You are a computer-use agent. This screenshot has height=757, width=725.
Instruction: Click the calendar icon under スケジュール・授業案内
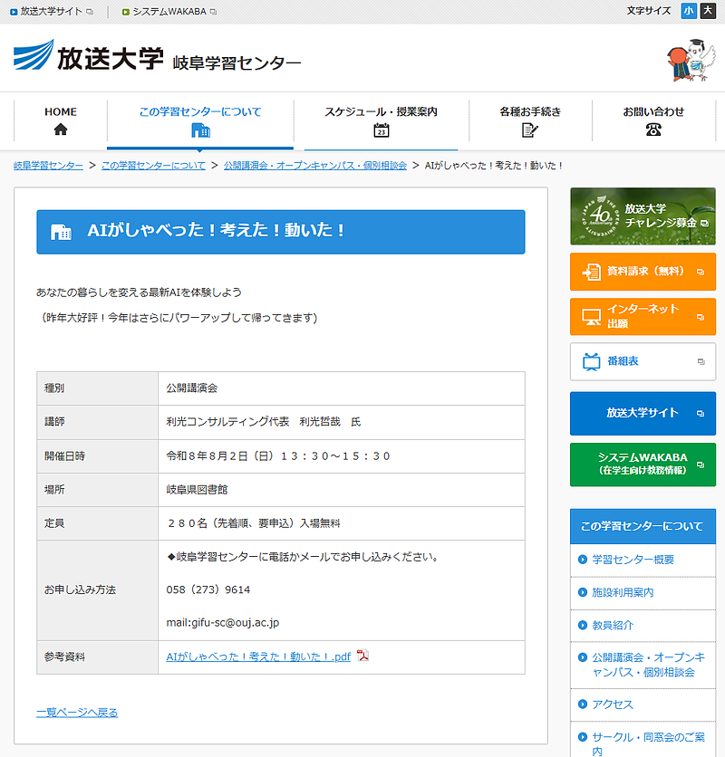(381, 129)
